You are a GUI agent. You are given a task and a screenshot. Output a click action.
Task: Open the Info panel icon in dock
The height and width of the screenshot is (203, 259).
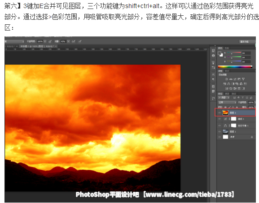coord(213,56)
